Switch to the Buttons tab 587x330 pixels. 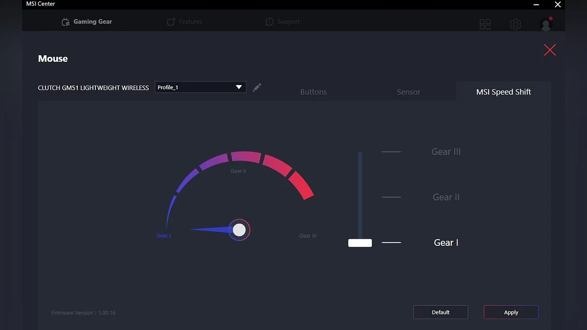(x=313, y=92)
